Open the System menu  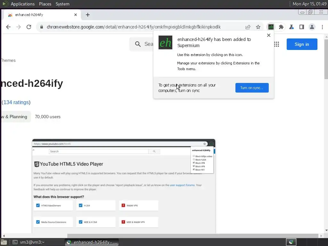(x=62, y=4)
